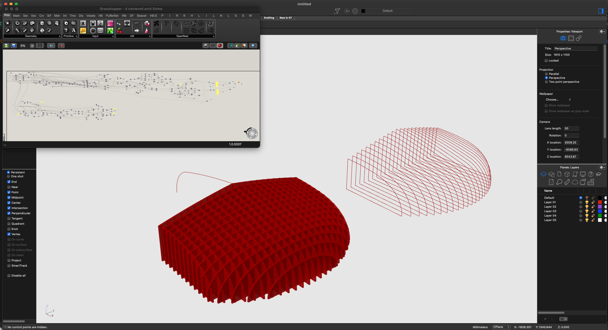Open the Pufferfish tab in Grasshopper
This screenshot has height=330, width=608.
coord(112,16)
